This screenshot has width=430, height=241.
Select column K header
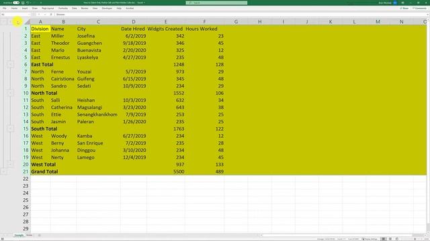point(331,22)
